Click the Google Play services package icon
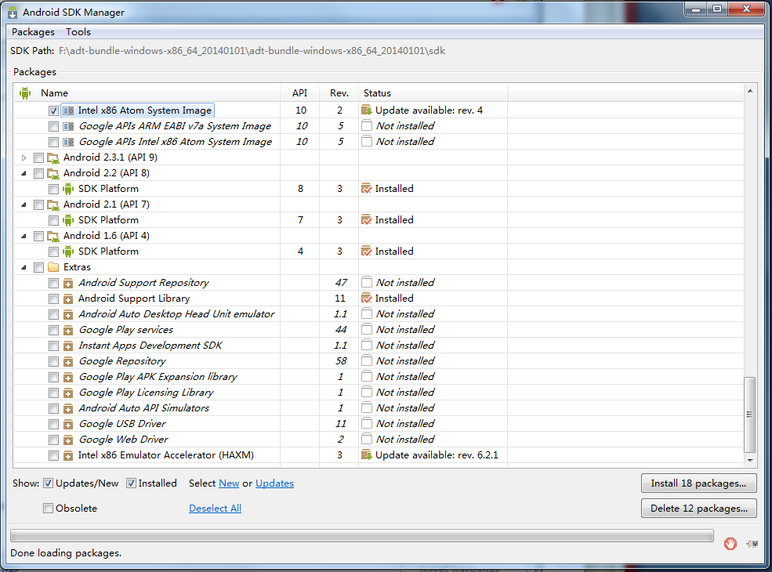Image resolution: width=772 pixels, height=572 pixels. (x=68, y=331)
